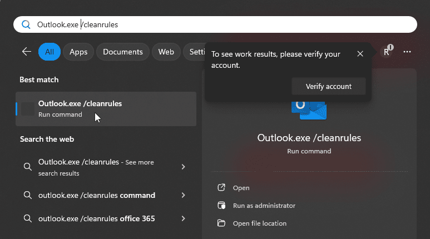Click the Outlook app icon in preview pane
The image size is (430, 239).
click(x=309, y=111)
